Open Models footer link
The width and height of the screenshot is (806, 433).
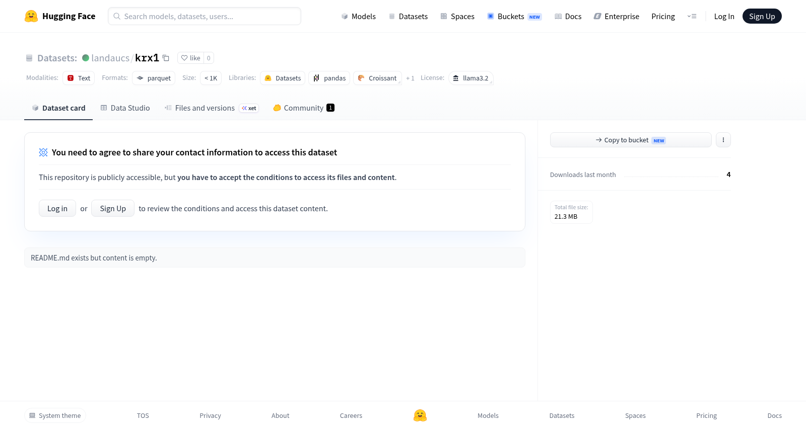488,415
